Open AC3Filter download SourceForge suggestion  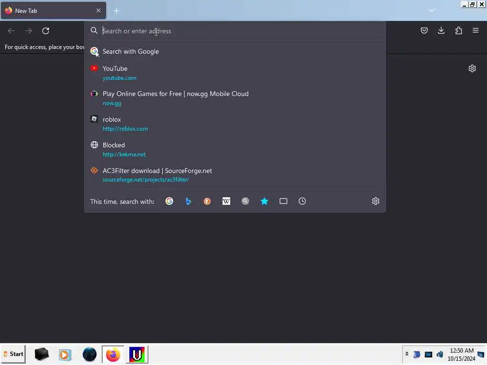point(235,175)
